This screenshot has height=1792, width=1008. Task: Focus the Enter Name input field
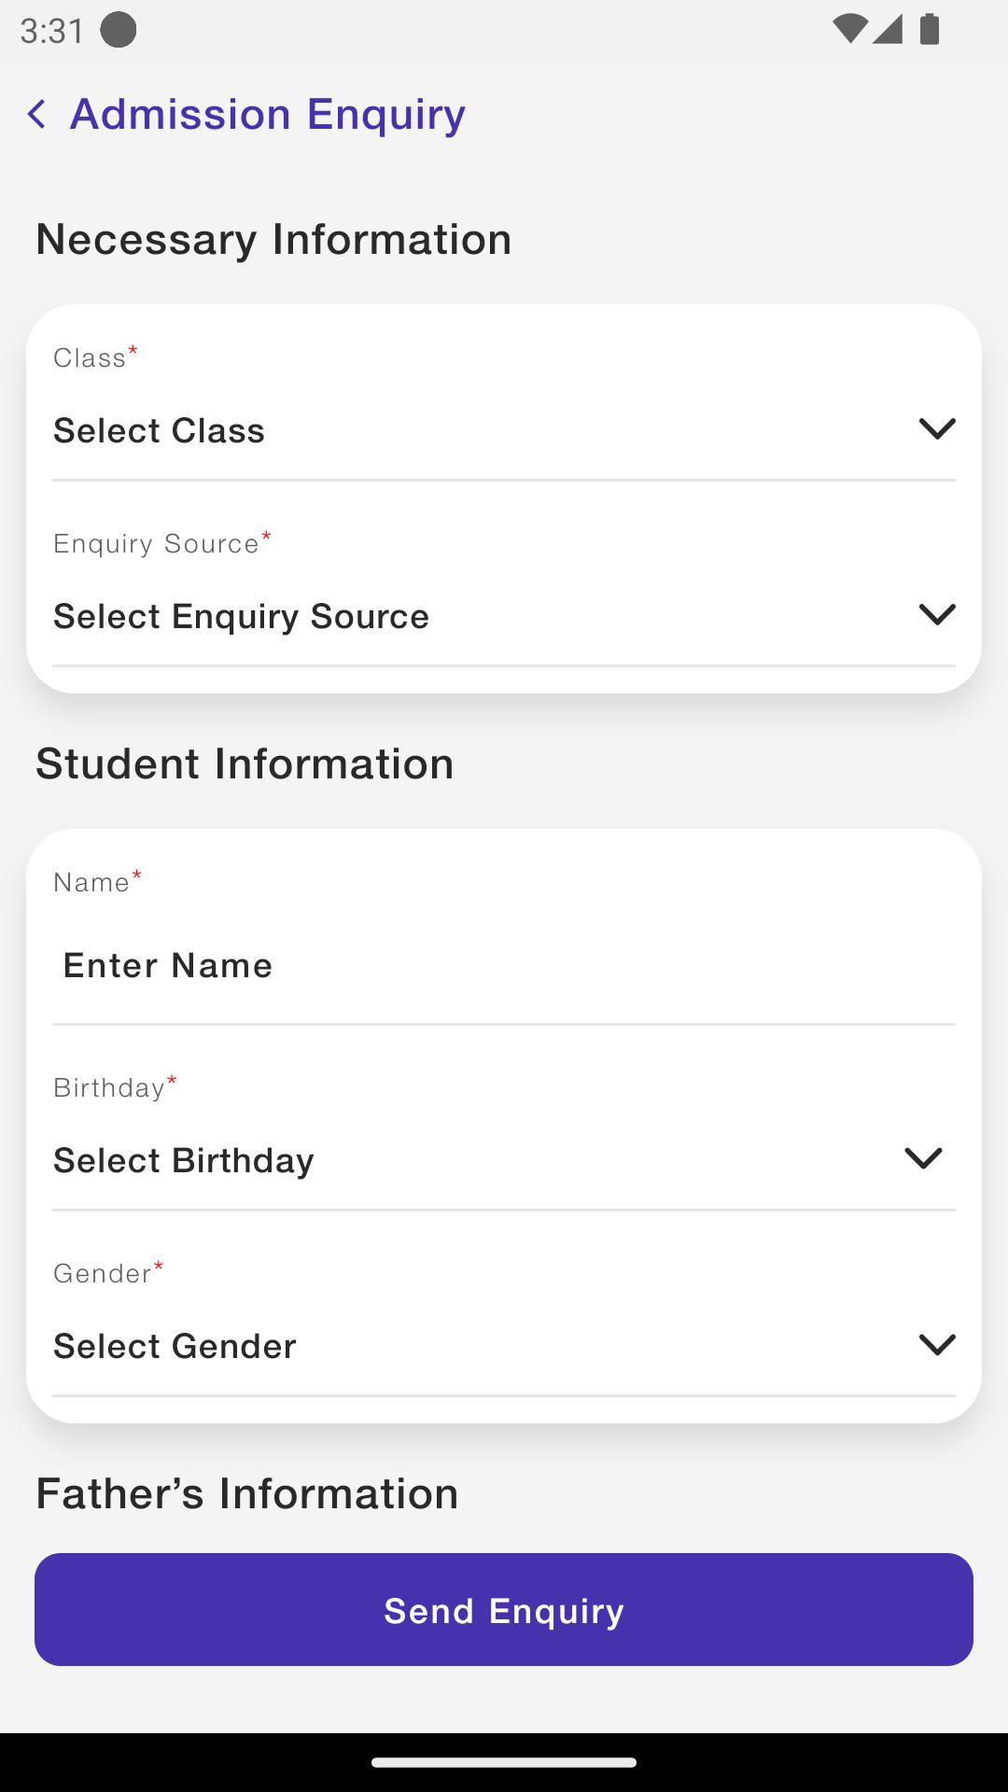(504, 966)
